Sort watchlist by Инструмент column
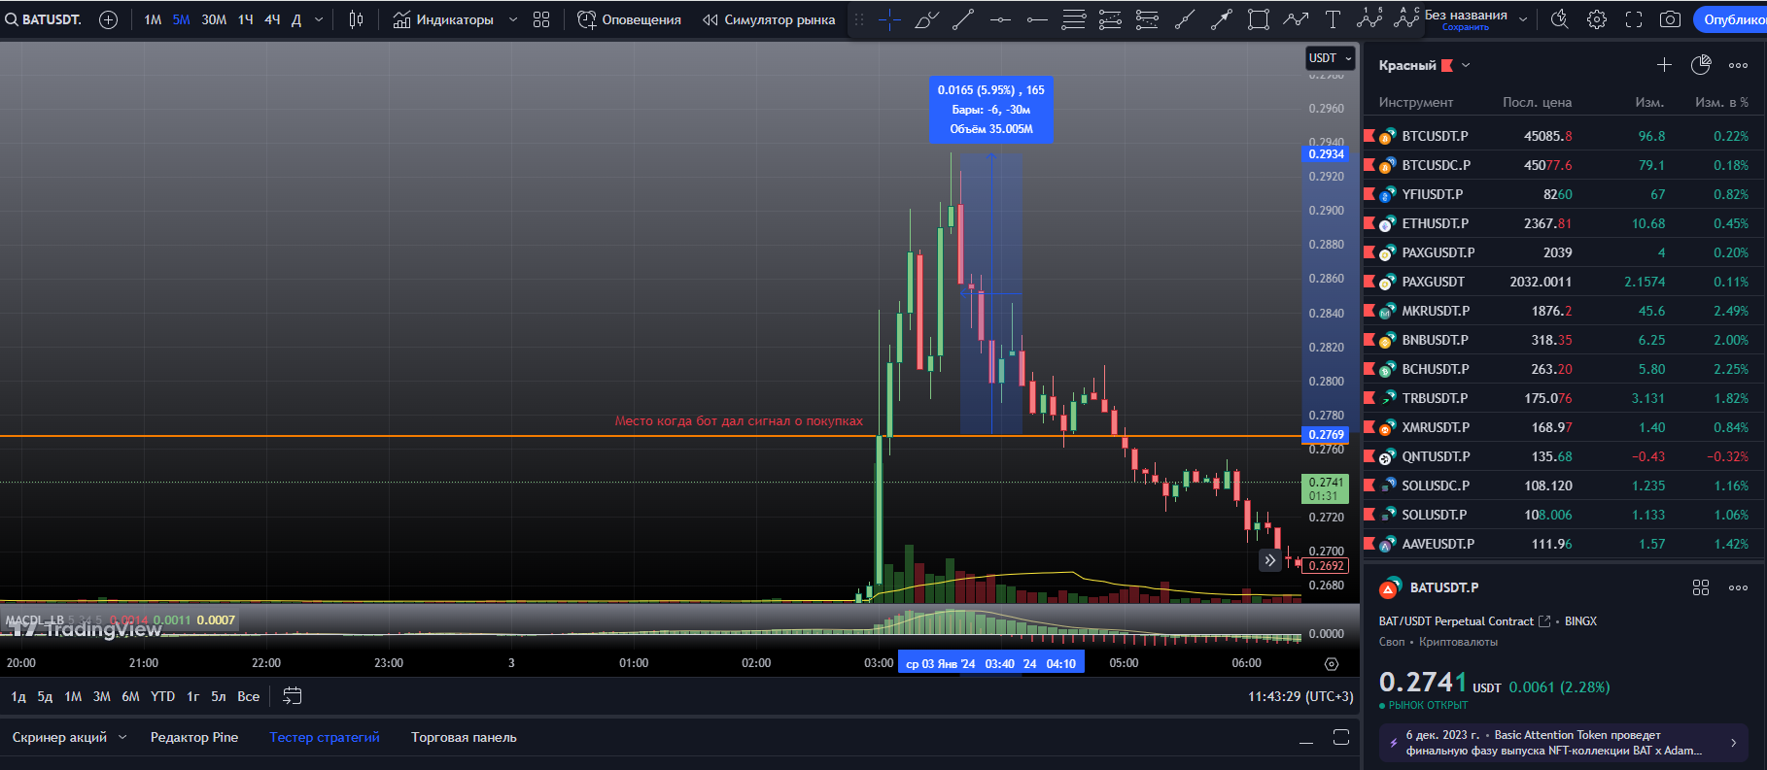This screenshot has height=770, width=1767. click(x=1416, y=102)
